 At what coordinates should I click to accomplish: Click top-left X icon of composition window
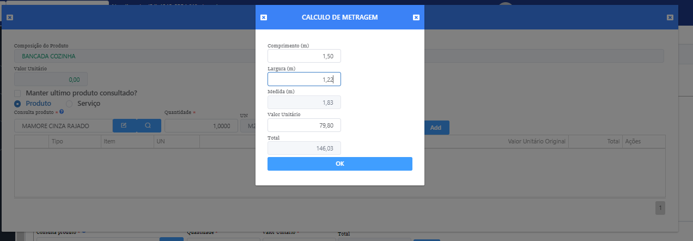coord(9,17)
